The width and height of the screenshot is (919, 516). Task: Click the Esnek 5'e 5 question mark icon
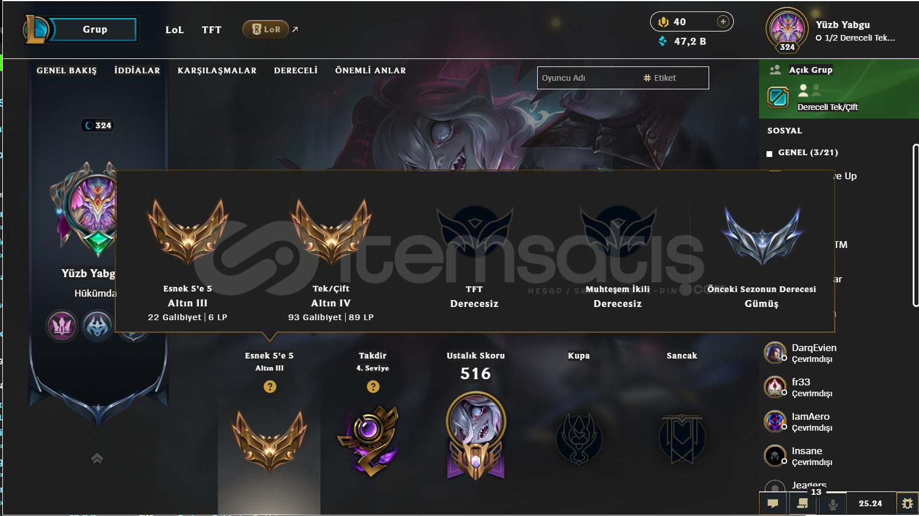coord(270,387)
